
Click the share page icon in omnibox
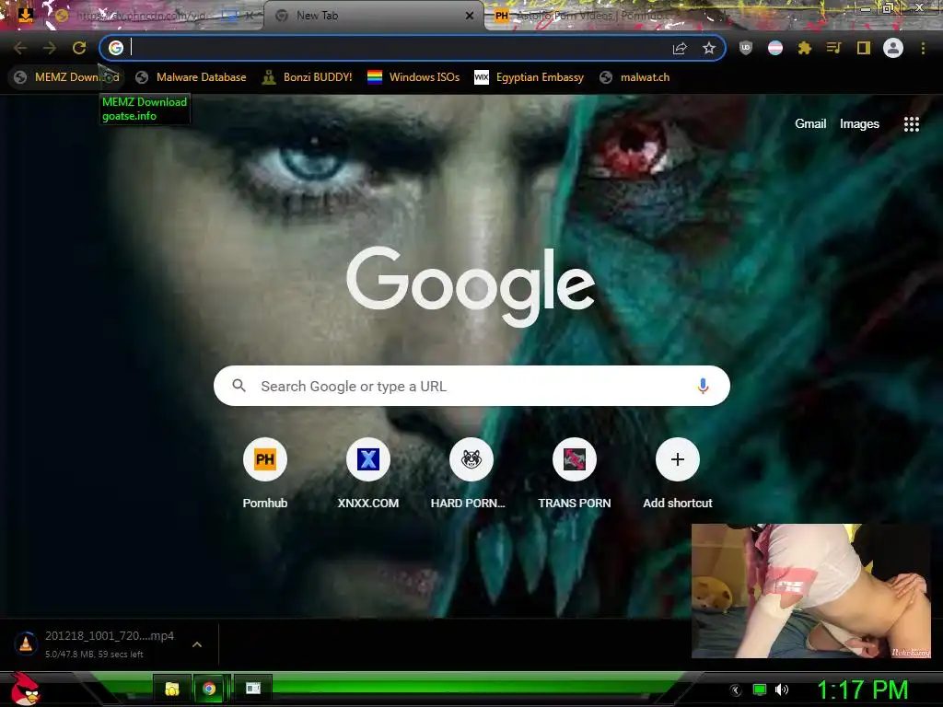[x=680, y=48]
